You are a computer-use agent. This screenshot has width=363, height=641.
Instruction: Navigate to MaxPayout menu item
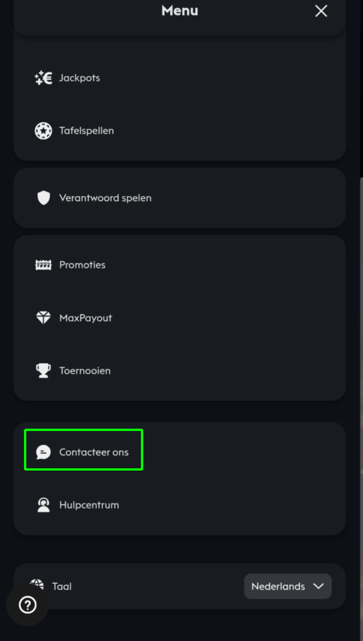[x=85, y=318]
